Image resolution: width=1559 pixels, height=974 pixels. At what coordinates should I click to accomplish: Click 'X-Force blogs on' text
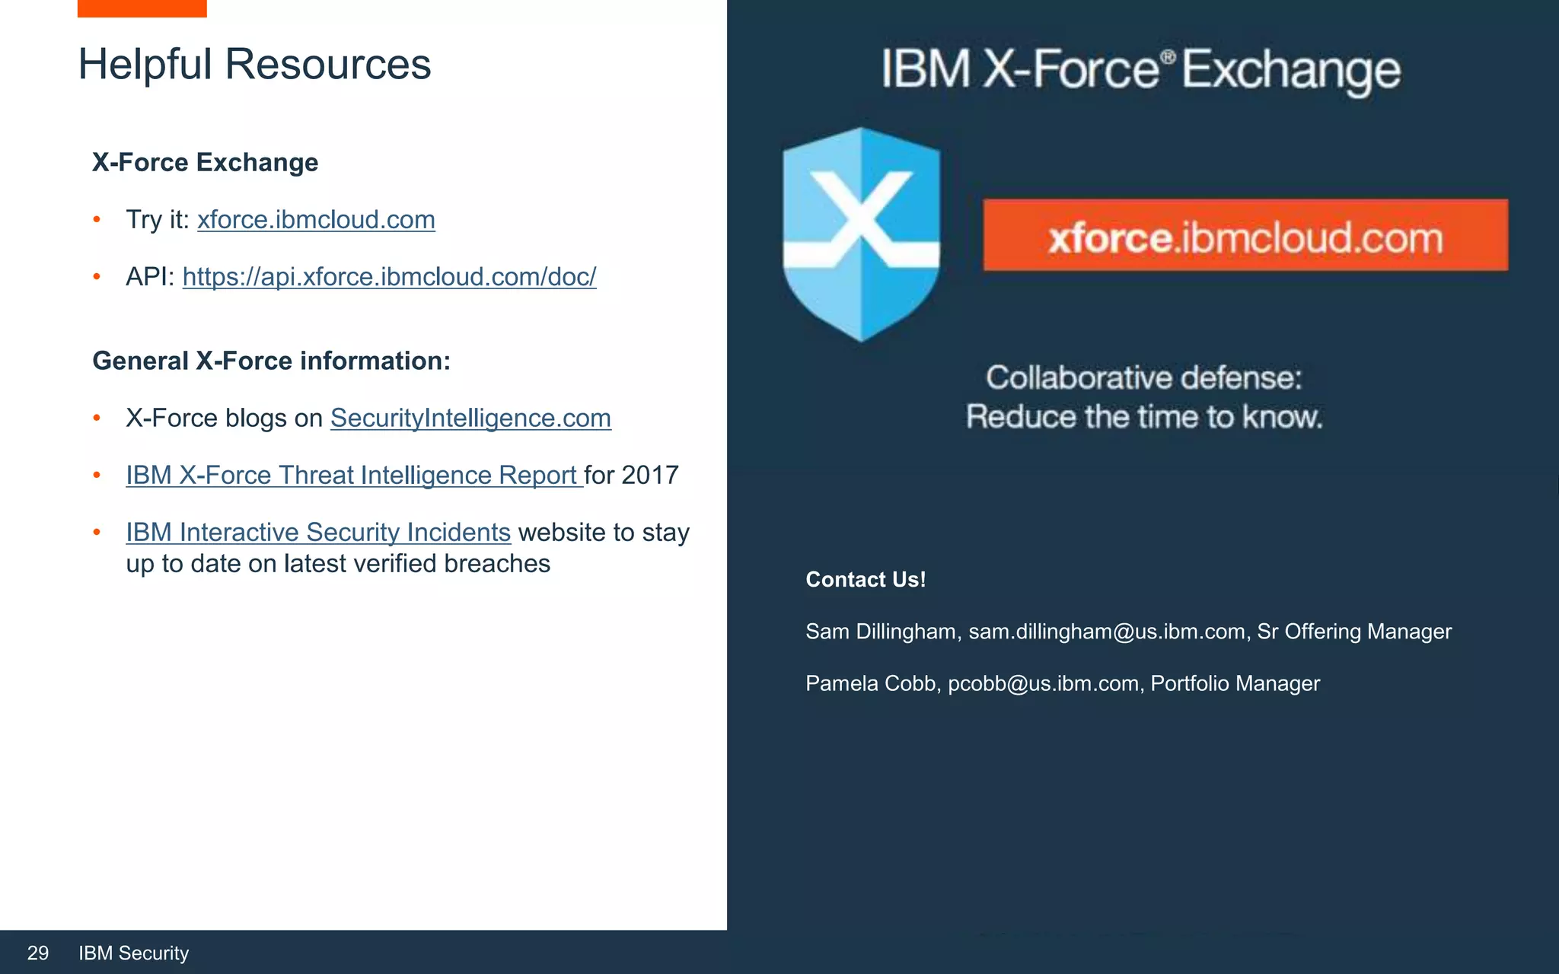[x=225, y=419]
